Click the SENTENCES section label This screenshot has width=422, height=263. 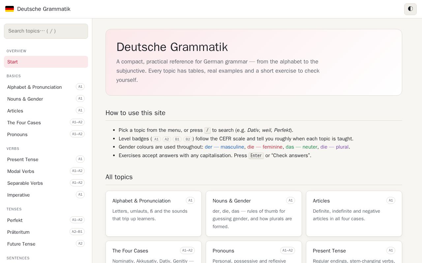[18, 258]
